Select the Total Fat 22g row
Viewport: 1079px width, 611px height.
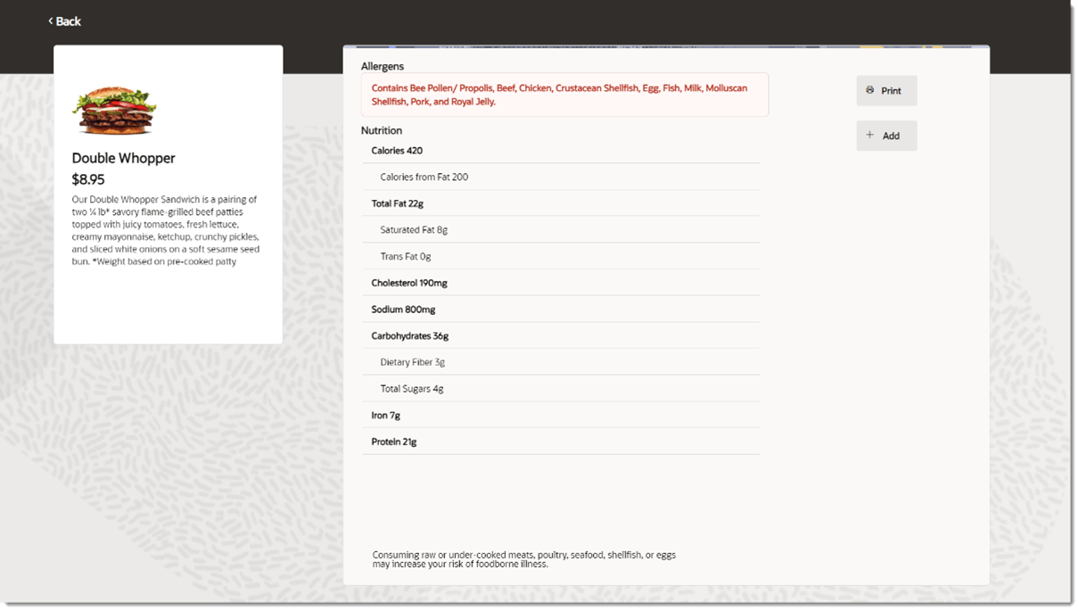click(x=561, y=203)
